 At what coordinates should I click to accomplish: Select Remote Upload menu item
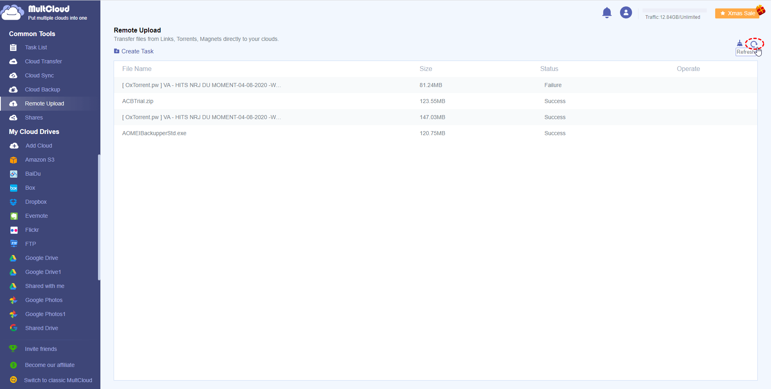[45, 103]
